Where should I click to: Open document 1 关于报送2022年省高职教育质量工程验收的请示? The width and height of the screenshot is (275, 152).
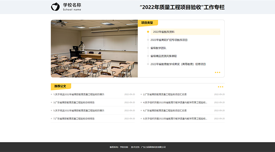point(79,94)
